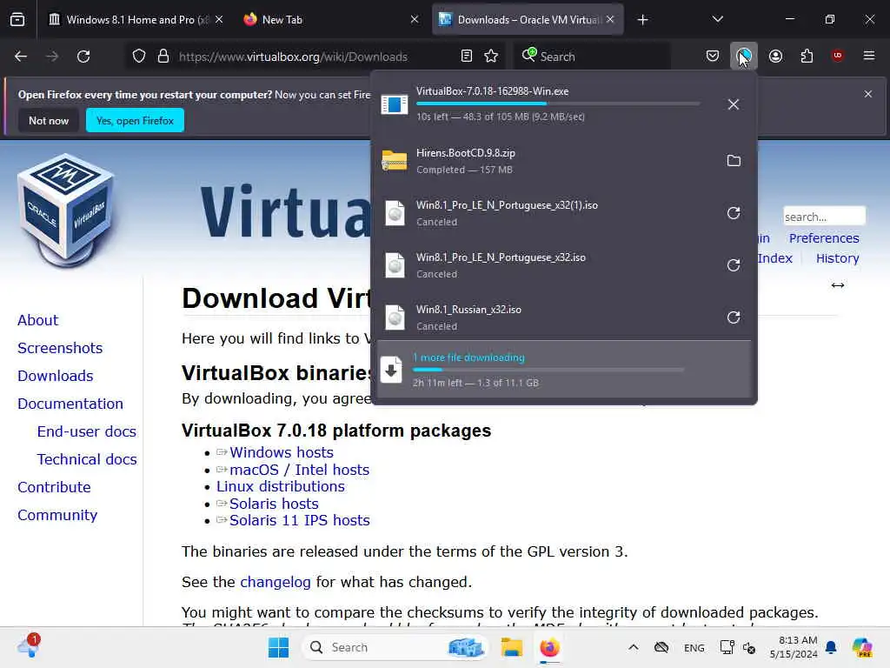Open the list all tabs dropdown

coord(718,19)
